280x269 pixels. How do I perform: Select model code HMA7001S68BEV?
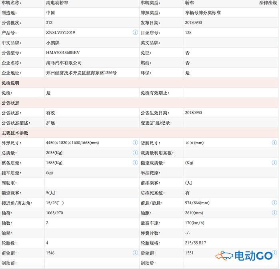[x=63, y=53]
